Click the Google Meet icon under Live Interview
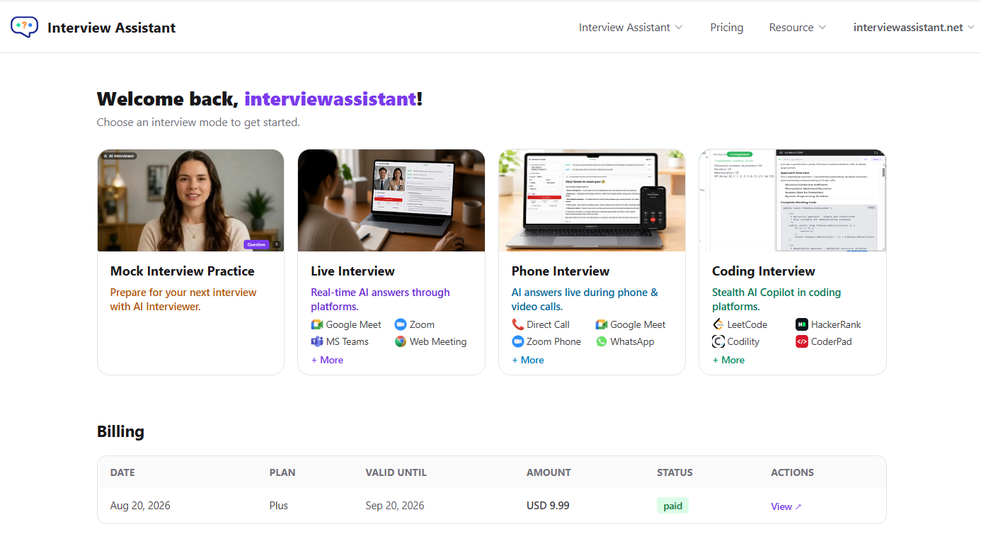The image size is (981, 556). 317,324
